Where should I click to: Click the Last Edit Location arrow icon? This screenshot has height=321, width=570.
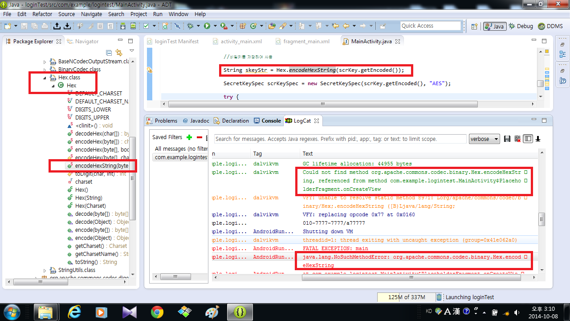tap(335, 26)
